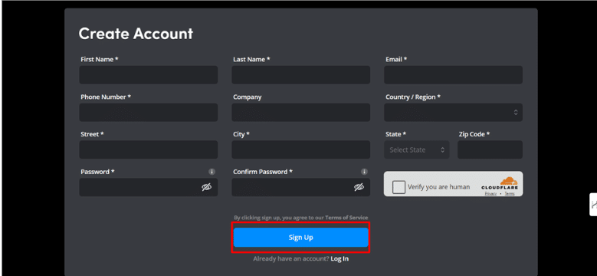Image resolution: width=597 pixels, height=276 pixels.
Task: Check the Verify you are human box
Action: [x=399, y=187]
